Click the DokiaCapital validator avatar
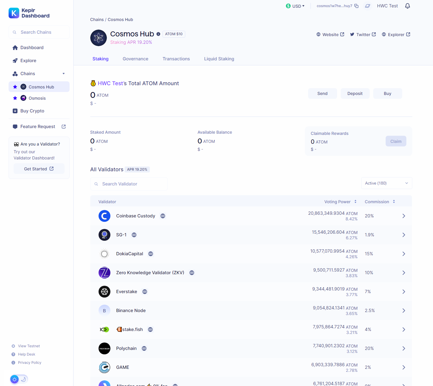Image resolution: width=433 pixels, height=386 pixels. point(104,254)
